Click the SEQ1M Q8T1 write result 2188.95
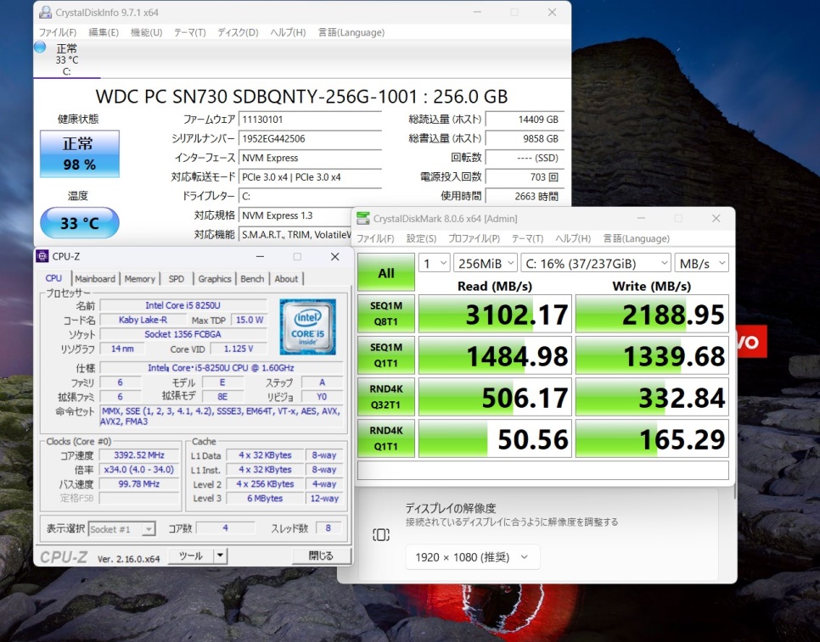This screenshot has height=642, width=820. [652, 314]
